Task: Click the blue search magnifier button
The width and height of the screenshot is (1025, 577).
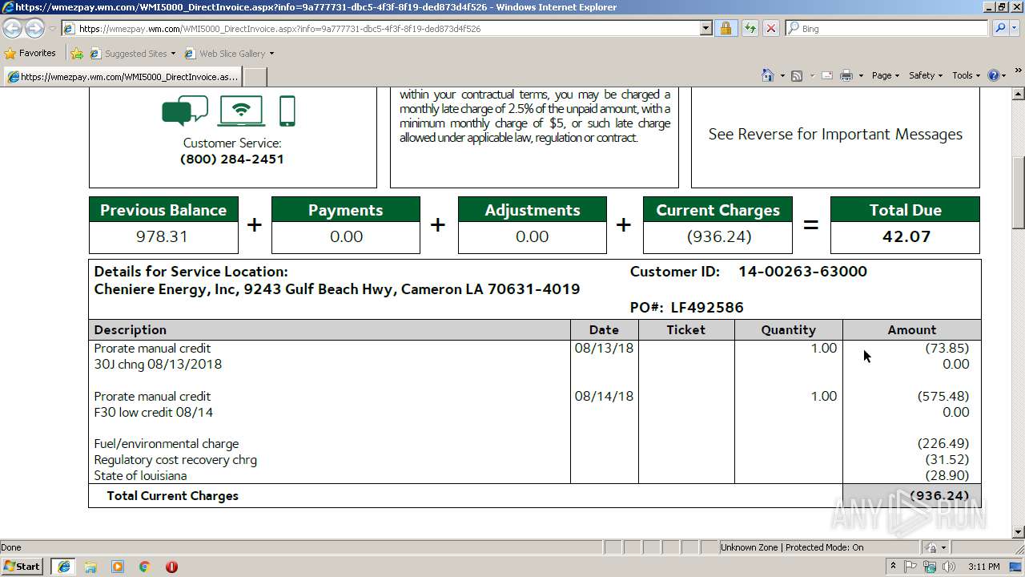Action: (x=999, y=28)
